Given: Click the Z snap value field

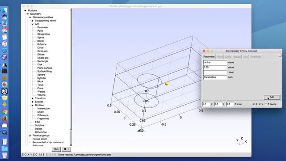Looking at the screenshot, I should click(x=230, y=104).
